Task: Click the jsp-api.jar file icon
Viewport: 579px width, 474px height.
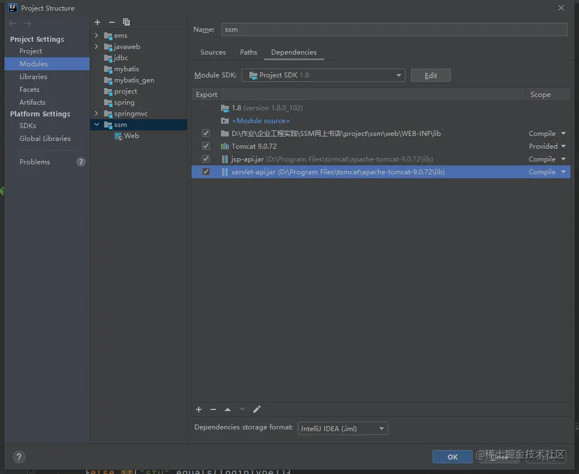Action: (x=224, y=159)
